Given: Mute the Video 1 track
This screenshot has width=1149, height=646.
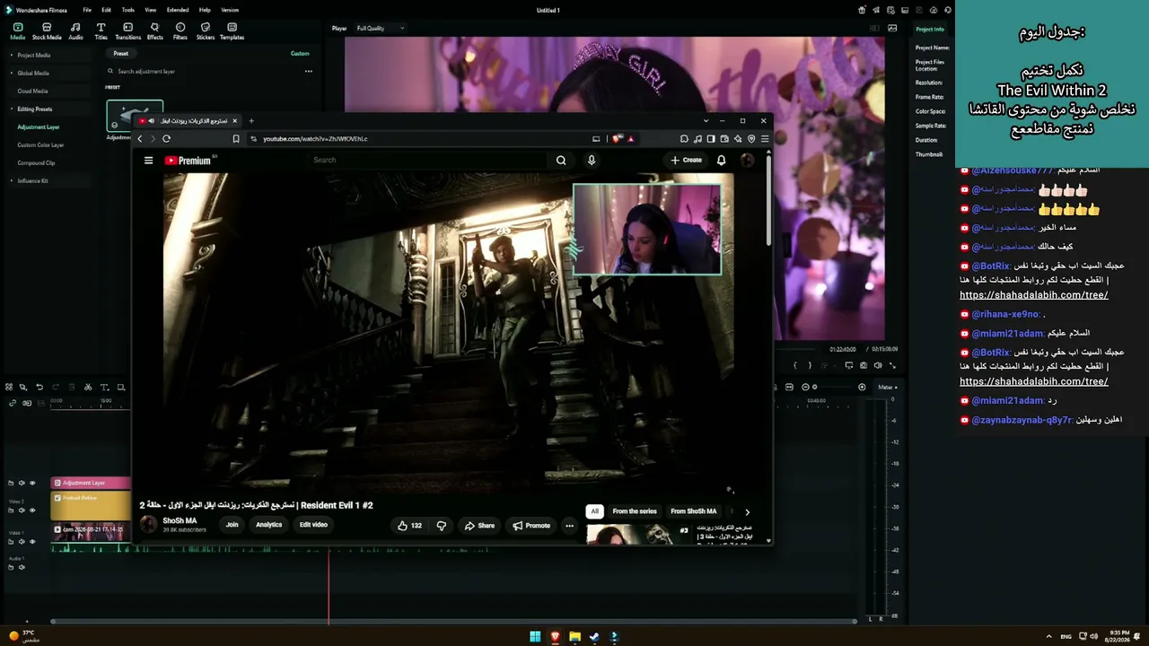Looking at the screenshot, I should [22, 541].
